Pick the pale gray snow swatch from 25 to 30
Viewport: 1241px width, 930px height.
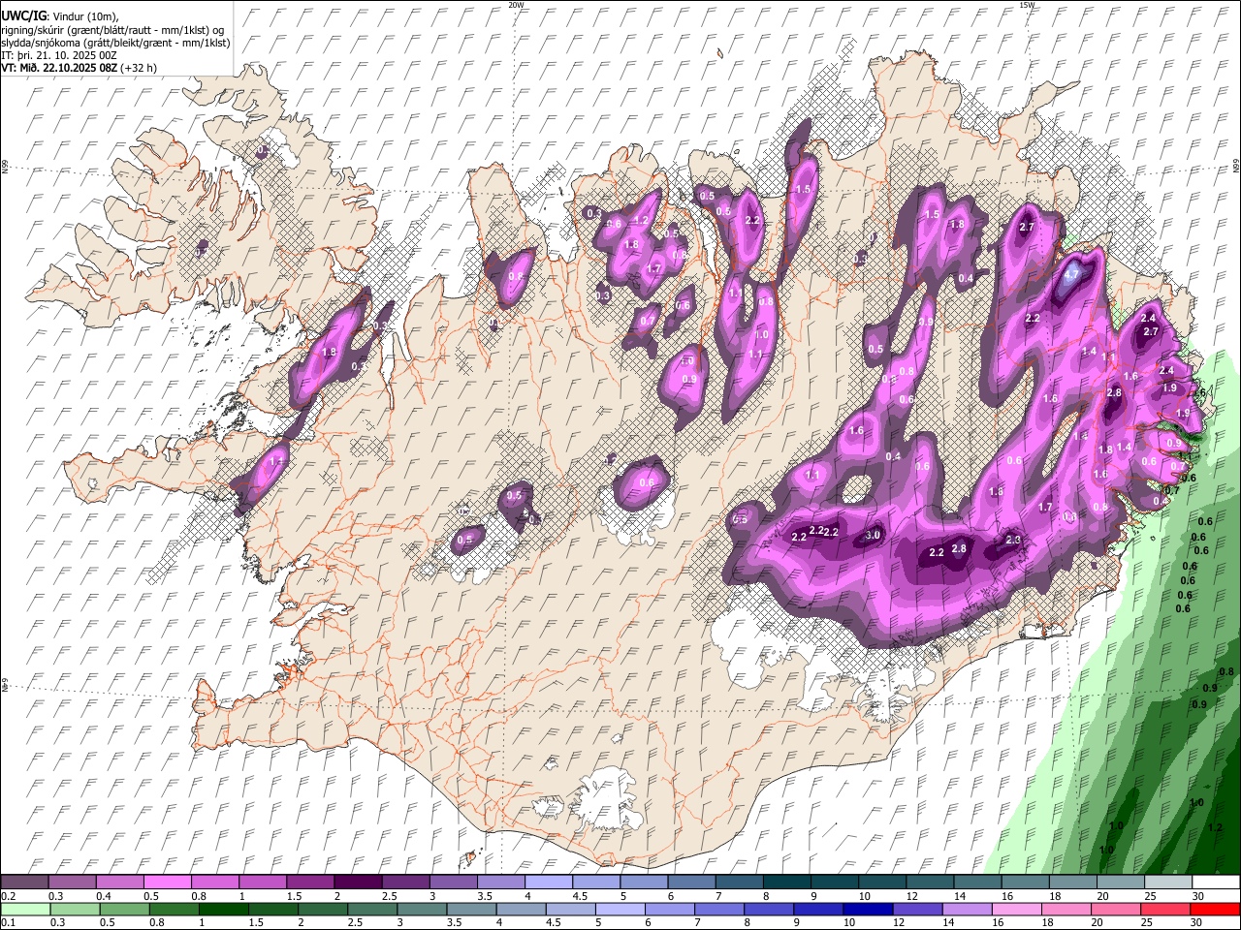(1167, 882)
